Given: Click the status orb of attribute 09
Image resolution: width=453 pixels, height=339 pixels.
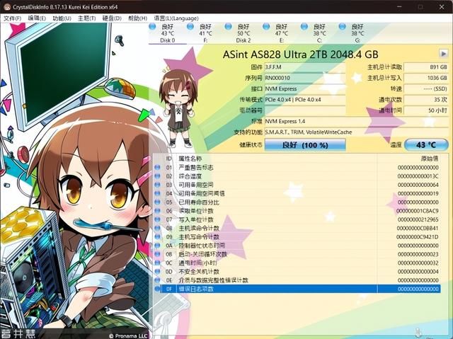Looking at the screenshot, I should point(157,237).
